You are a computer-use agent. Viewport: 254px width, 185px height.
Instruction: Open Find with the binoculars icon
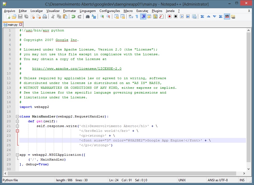coord(88,16)
